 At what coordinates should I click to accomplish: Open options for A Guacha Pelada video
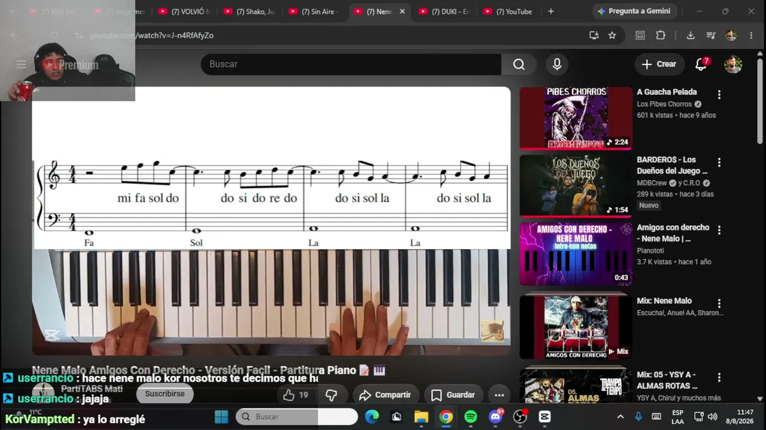tap(719, 94)
